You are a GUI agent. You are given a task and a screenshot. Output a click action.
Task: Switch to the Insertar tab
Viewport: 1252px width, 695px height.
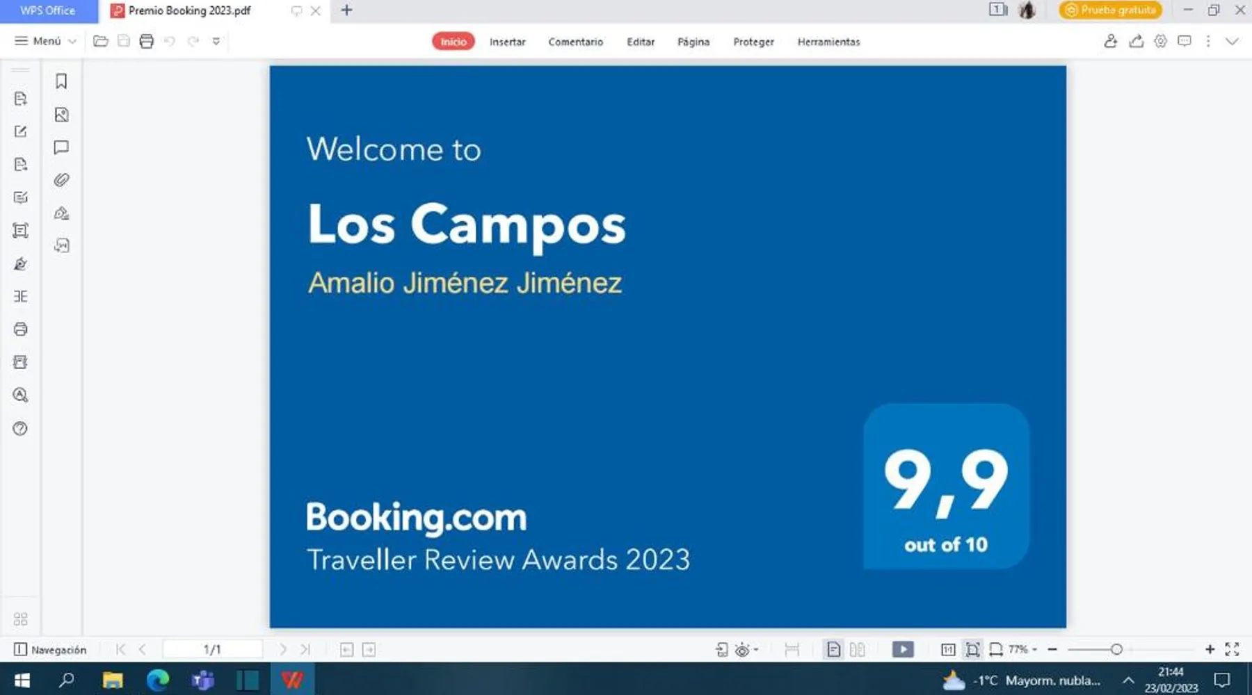pyautogui.click(x=507, y=42)
